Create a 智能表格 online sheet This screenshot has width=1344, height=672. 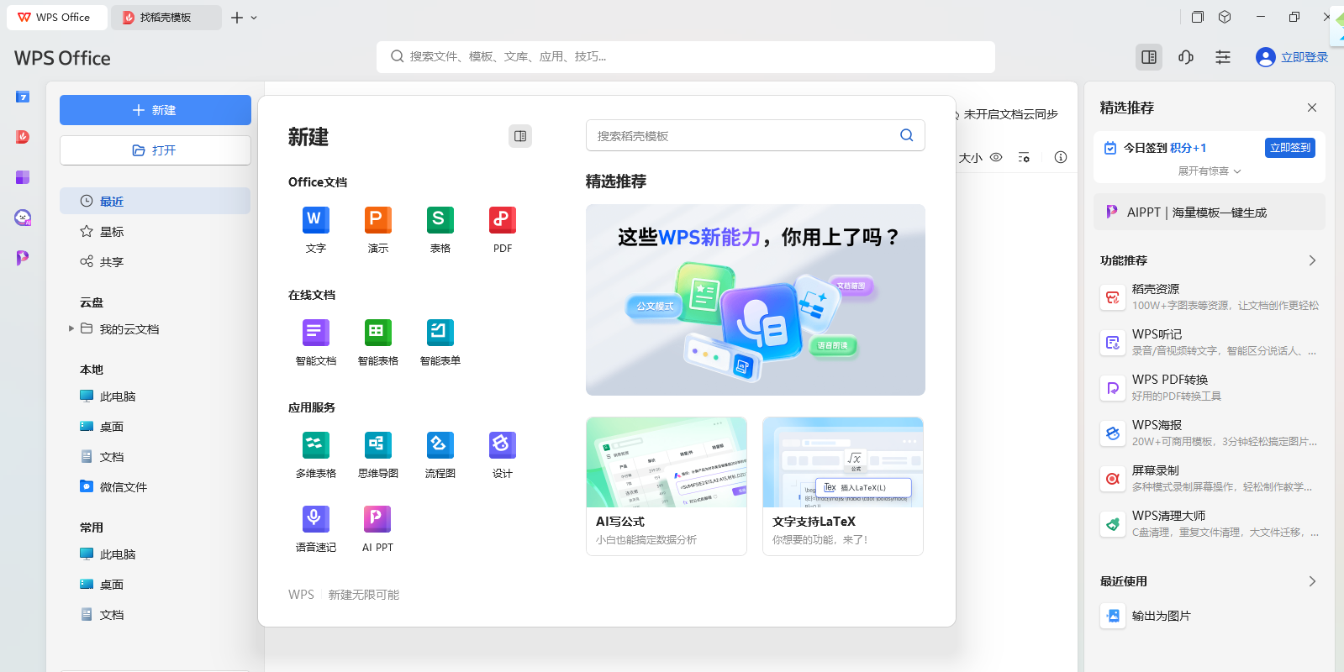pos(378,342)
